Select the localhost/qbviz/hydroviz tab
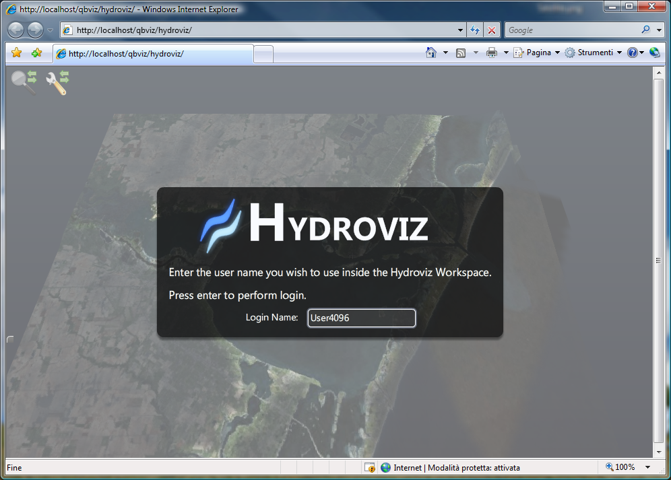671x480 pixels. [x=153, y=54]
